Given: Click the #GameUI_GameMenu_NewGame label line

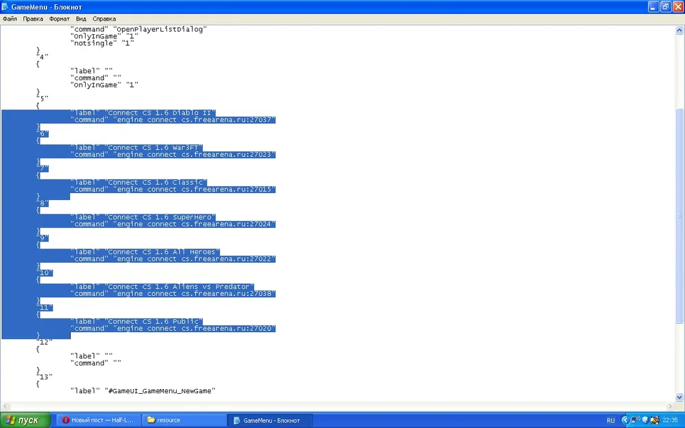Looking at the screenshot, I should [x=143, y=391].
